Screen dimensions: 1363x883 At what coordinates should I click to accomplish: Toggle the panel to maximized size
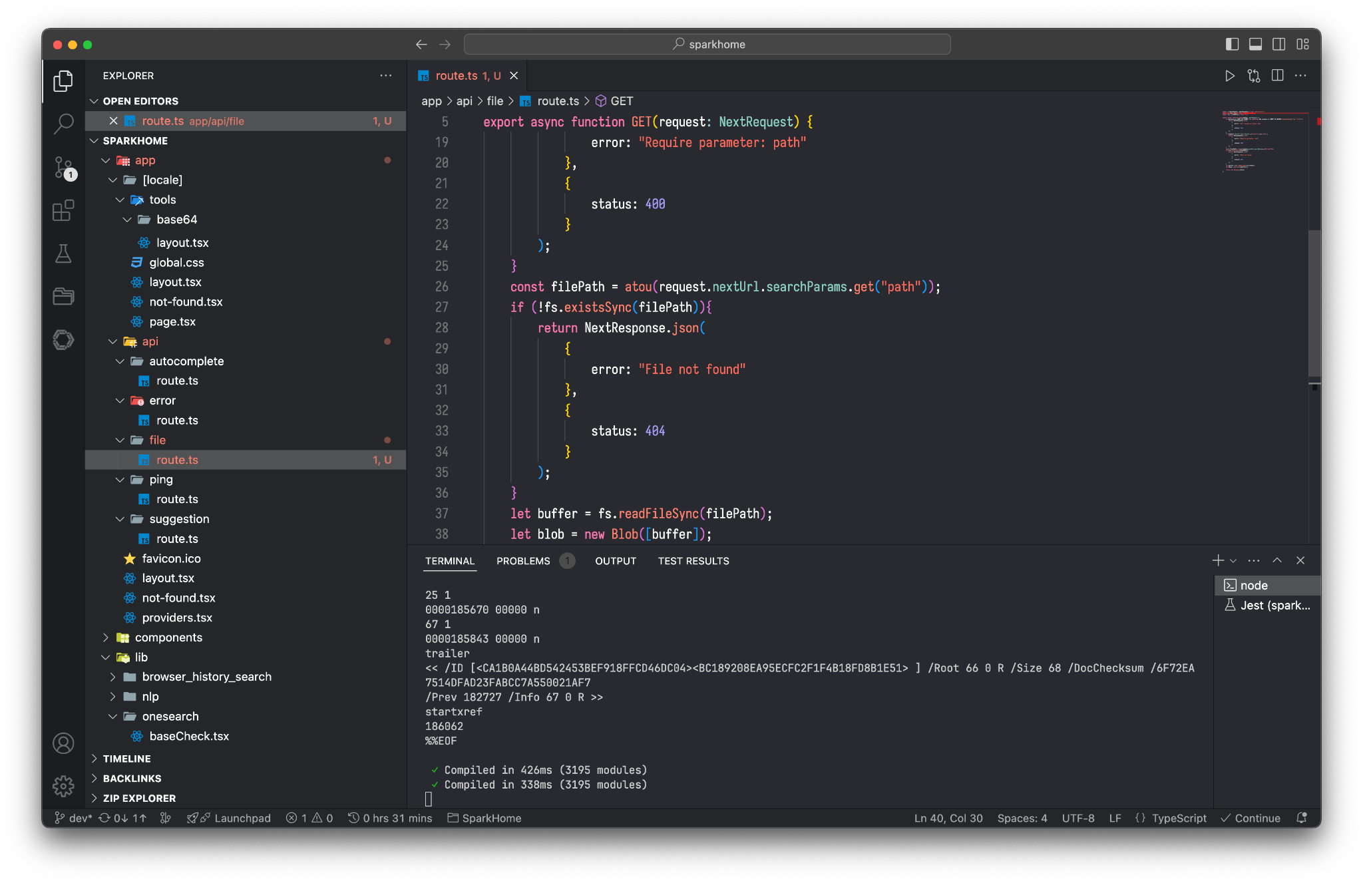(x=1276, y=560)
